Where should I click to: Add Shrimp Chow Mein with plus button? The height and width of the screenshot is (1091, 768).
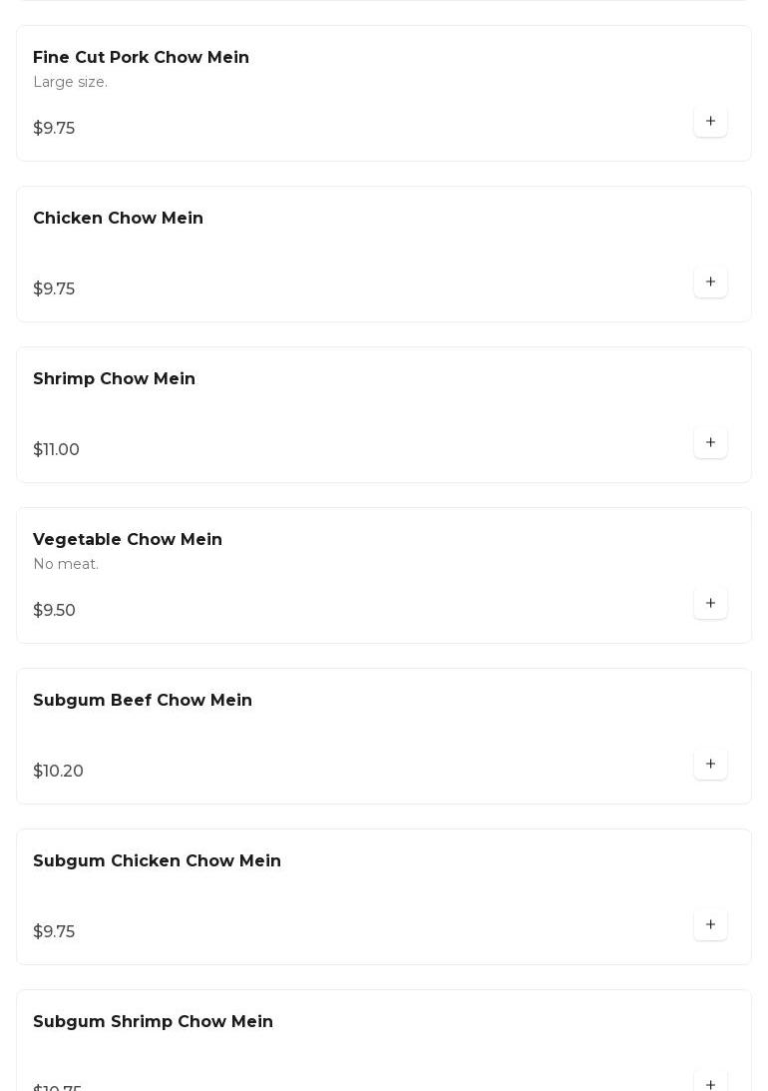(710, 443)
